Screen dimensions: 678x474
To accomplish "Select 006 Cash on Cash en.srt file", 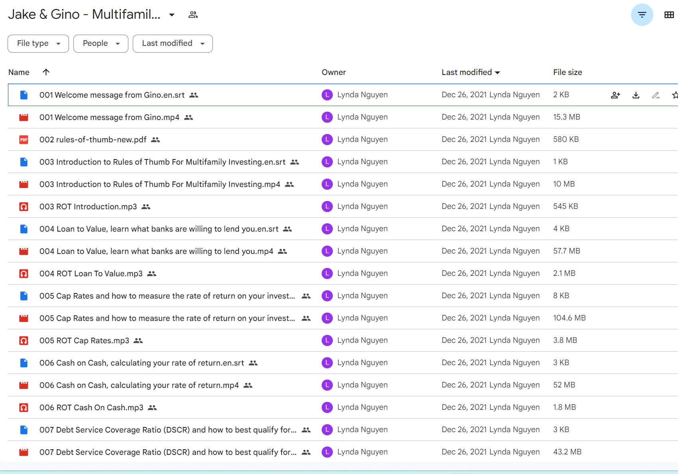I will (x=141, y=363).
